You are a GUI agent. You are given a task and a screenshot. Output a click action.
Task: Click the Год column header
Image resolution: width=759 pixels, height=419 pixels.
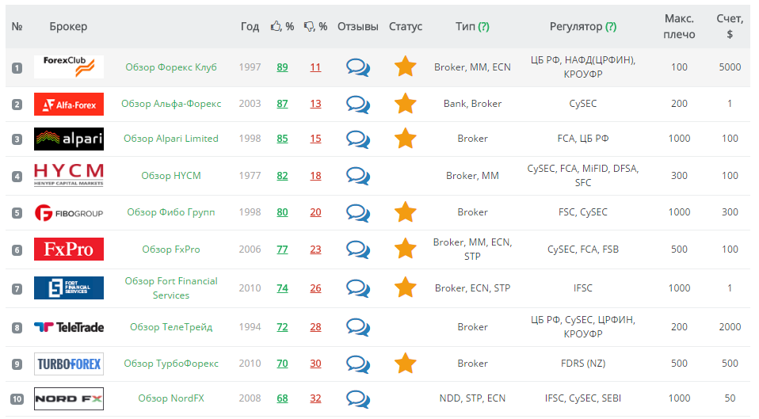tap(250, 27)
